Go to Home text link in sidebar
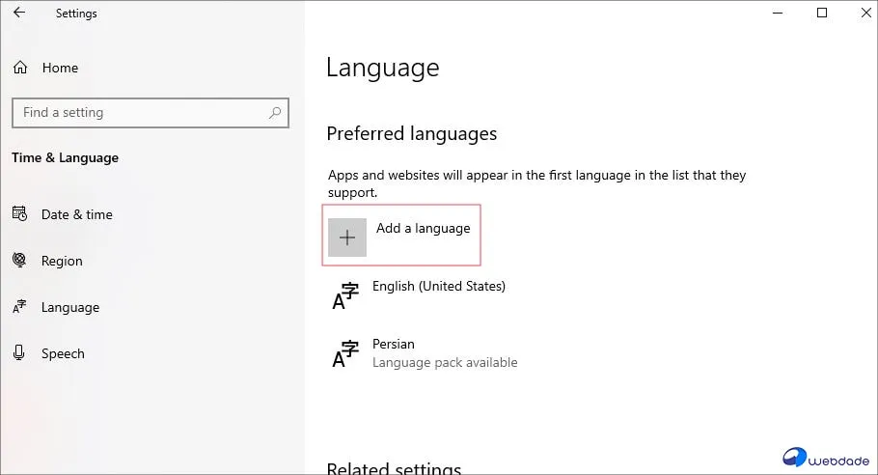Image resolution: width=878 pixels, height=475 pixels. [x=60, y=68]
